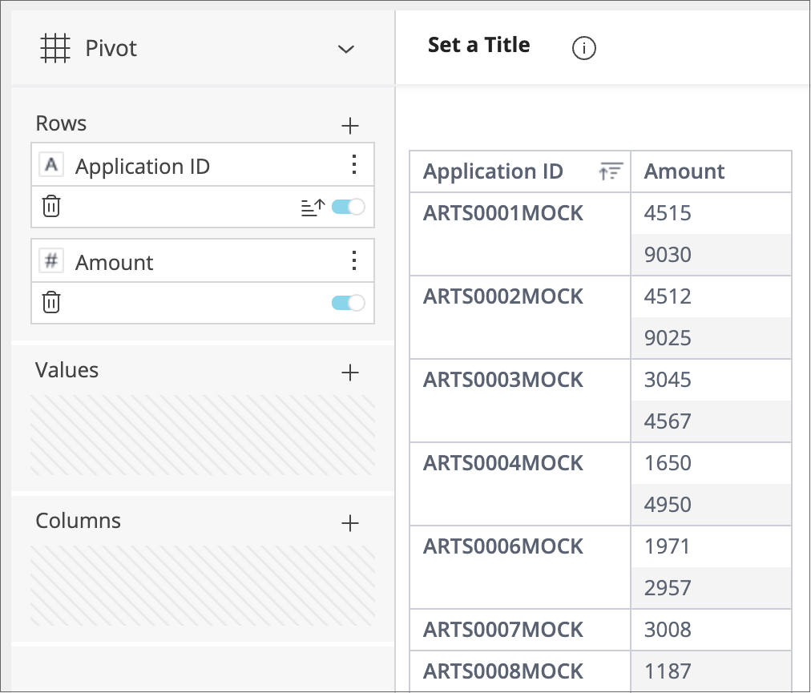This screenshot has width=811, height=693.
Task: Open the Application ID three-dot options menu
Action: click(x=354, y=165)
